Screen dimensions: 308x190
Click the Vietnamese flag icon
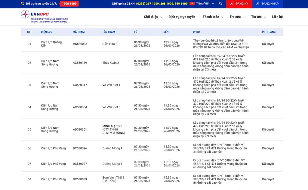click(x=192, y=4)
